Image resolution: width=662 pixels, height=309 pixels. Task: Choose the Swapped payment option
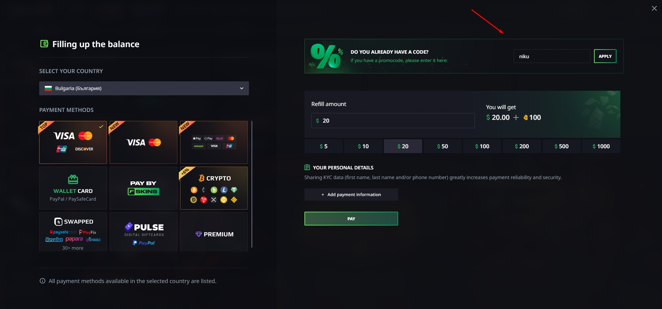(73, 232)
